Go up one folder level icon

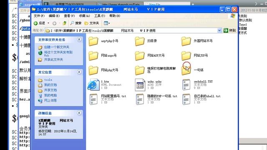click(65, 23)
